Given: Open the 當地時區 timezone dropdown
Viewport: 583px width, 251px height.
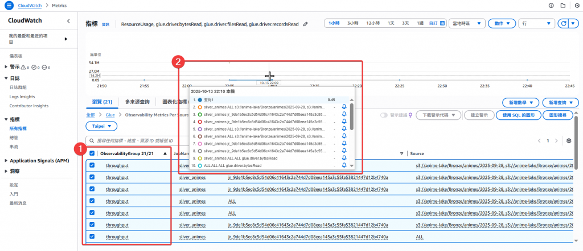Looking at the screenshot, I should point(467,23).
